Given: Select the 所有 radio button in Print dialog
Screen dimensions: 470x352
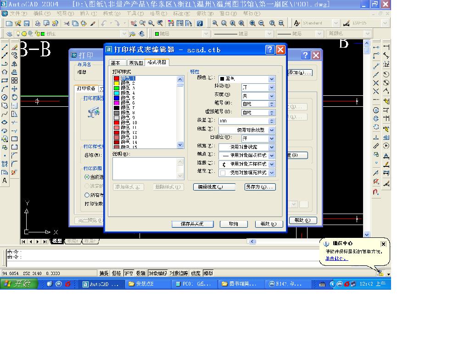Looking at the screenshot, I should pyautogui.click(x=87, y=195).
